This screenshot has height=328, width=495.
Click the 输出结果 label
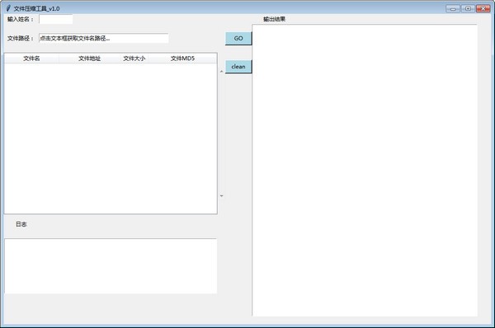(275, 19)
